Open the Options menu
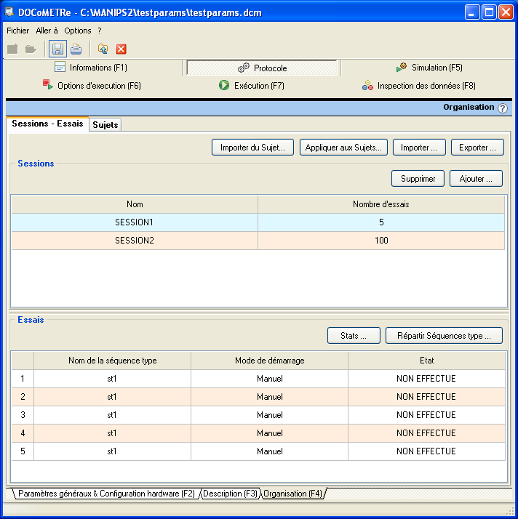The width and height of the screenshot is (518, 519). point(78,31)
